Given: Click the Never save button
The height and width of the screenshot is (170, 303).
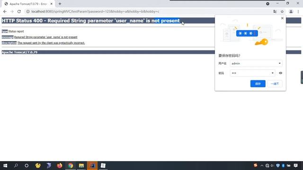Looking at the screenshot, I should coord(275,84).
